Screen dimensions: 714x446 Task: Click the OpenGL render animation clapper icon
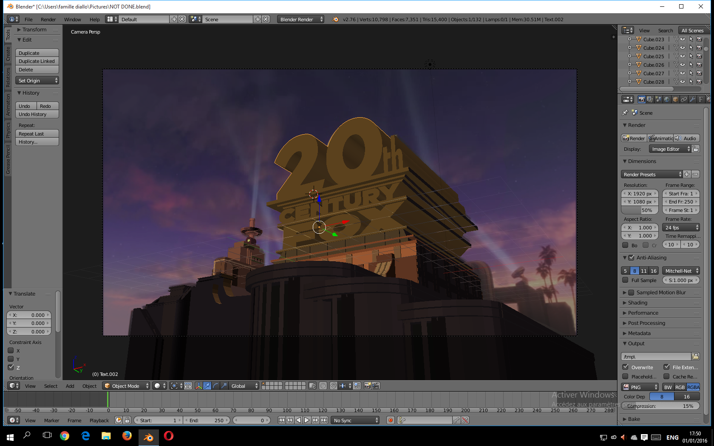[x=376, y=386]
